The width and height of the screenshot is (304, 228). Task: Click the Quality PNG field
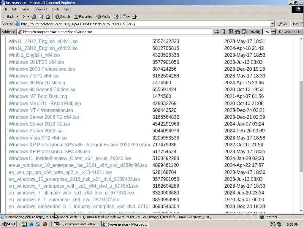[267, 31]
